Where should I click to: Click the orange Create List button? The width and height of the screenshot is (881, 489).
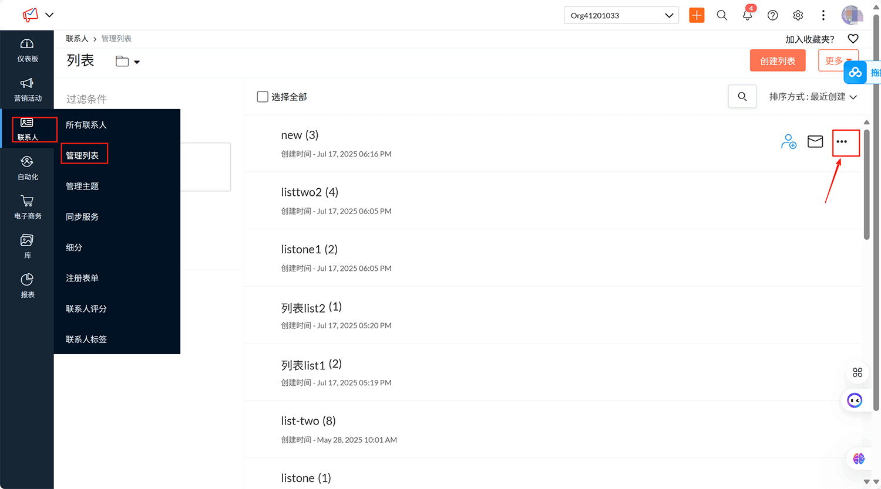pyautogui.click(x=777, y=61)
